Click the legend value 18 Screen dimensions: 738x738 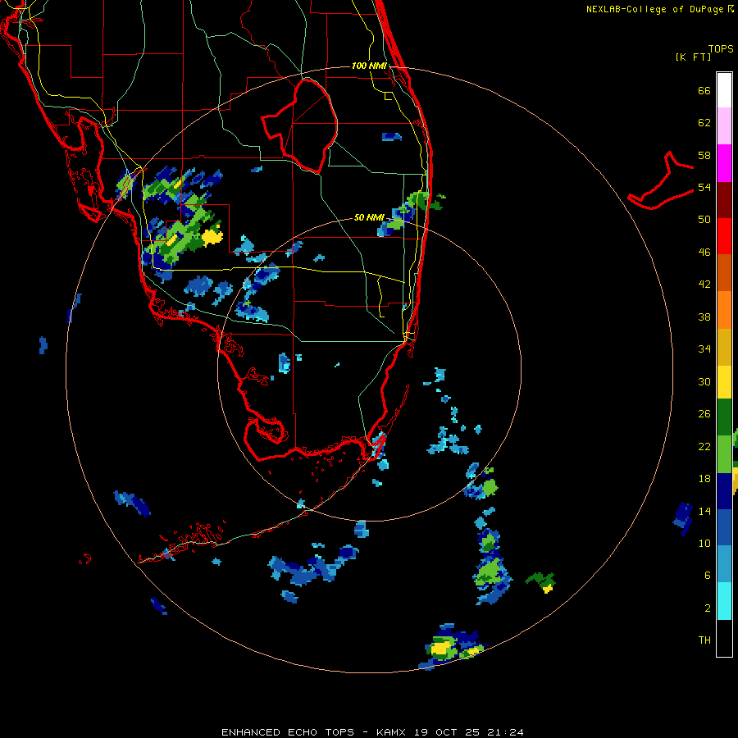(x=704, y=479)
